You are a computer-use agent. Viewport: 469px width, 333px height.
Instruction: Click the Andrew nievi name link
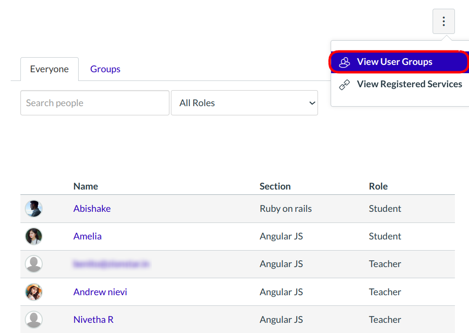(x=100, y=292)
